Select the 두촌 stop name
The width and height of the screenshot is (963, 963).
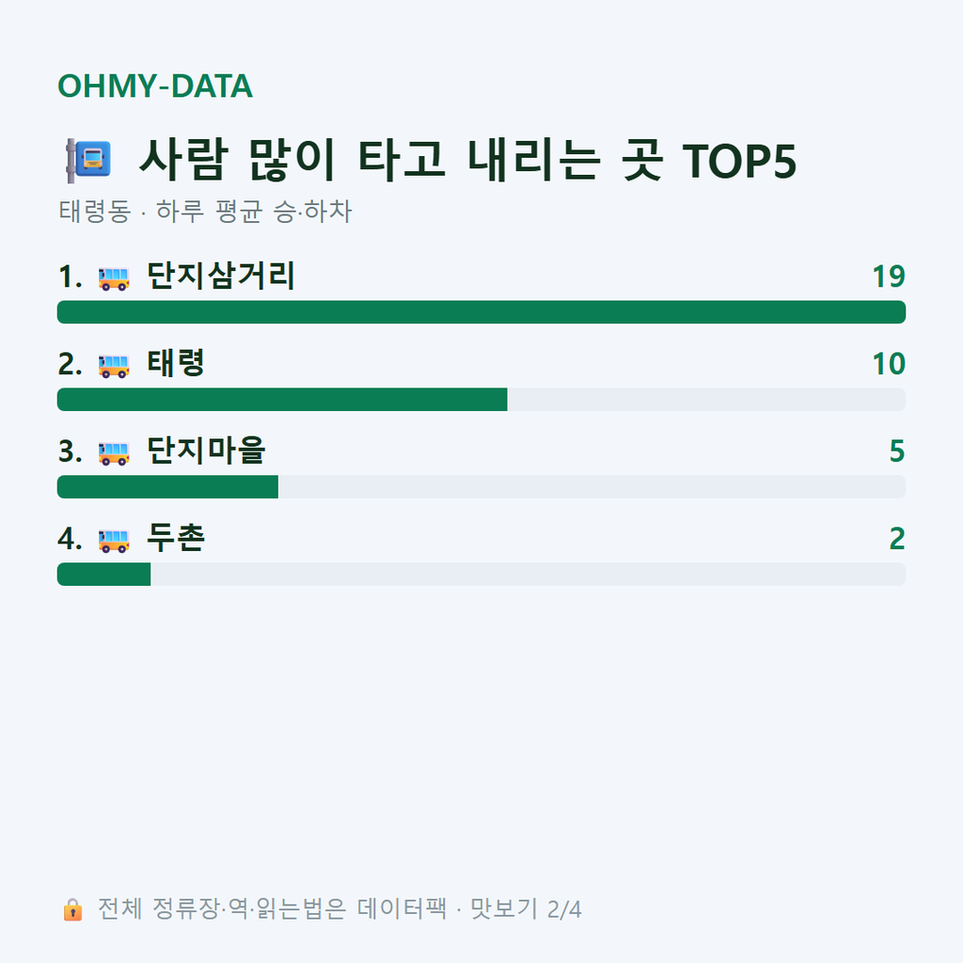(176, 538)
